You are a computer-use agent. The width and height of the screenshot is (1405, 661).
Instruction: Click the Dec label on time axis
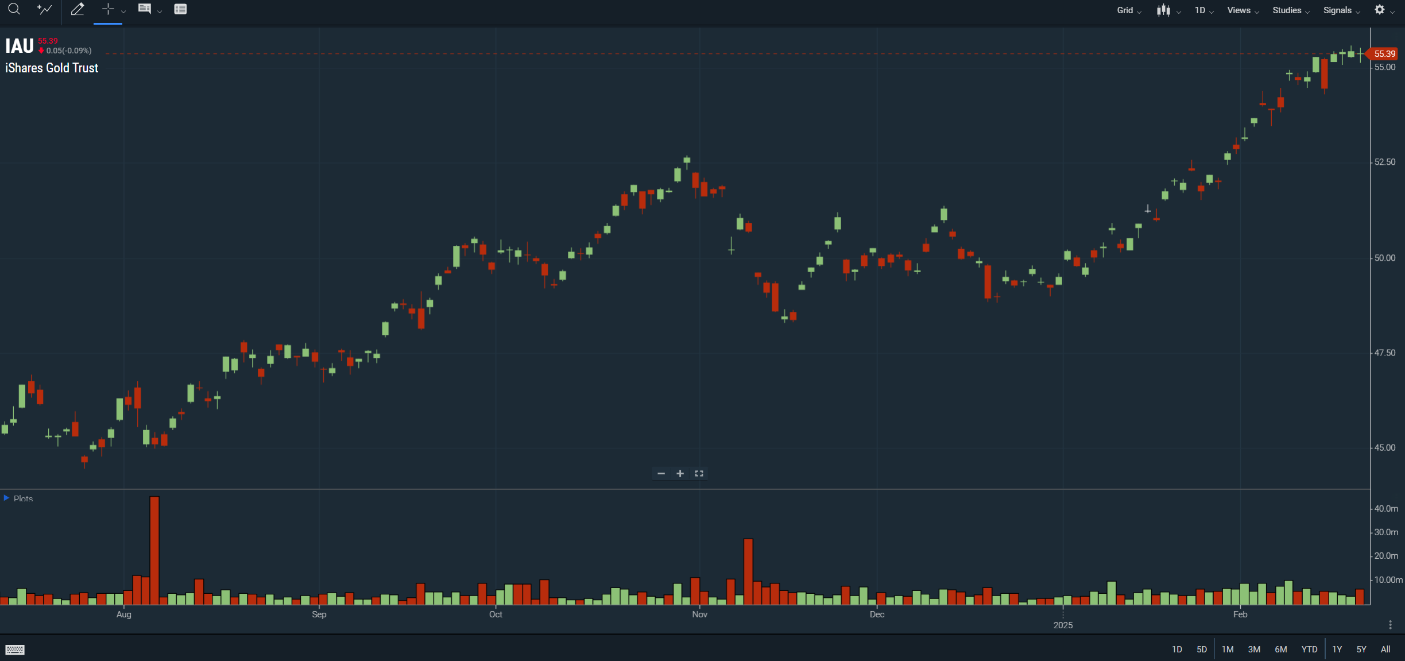tap(877, 614)
